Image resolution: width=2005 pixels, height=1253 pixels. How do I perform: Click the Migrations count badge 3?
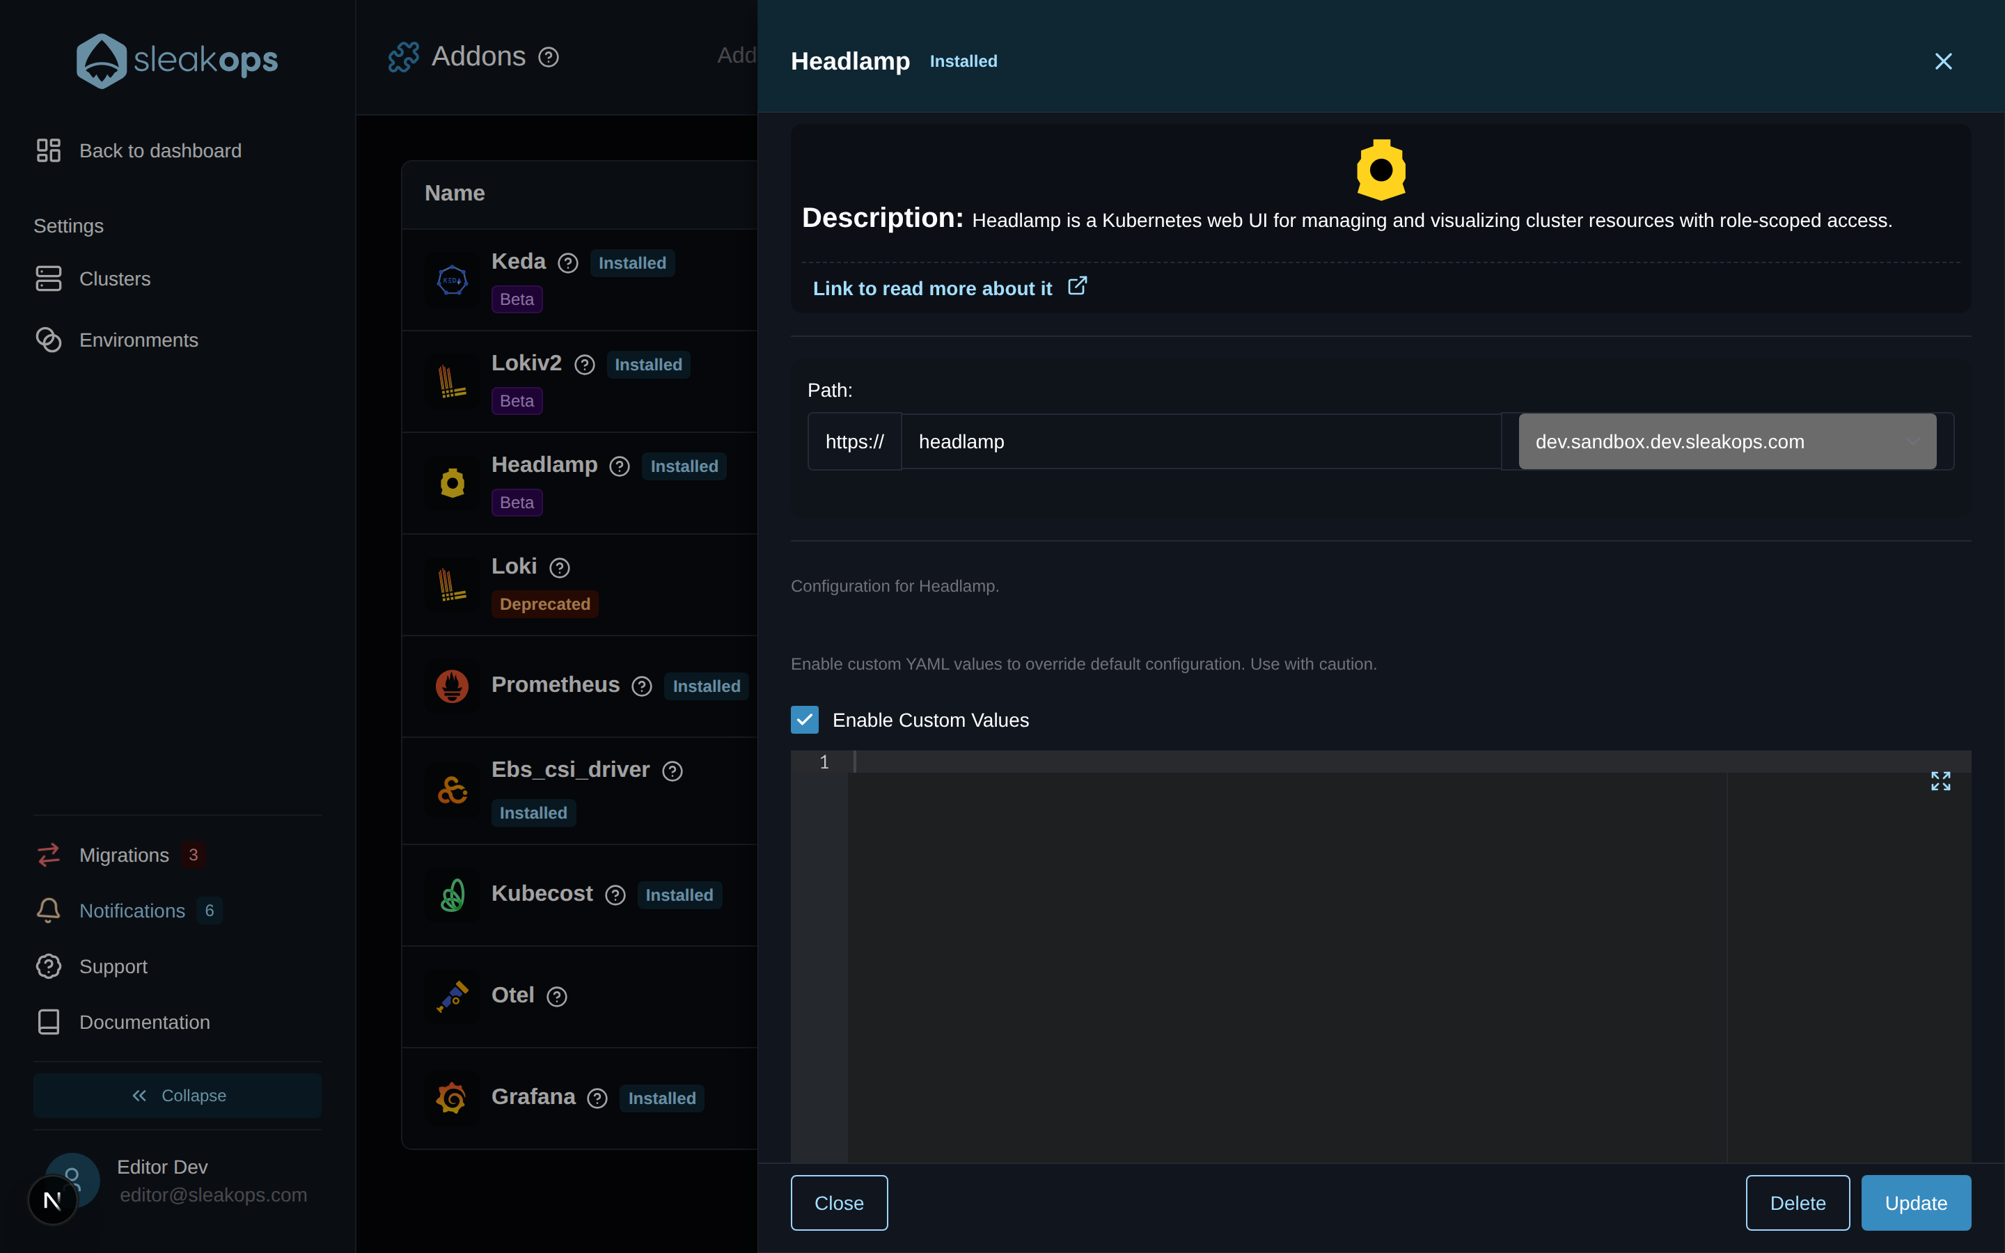coord(193,854)
